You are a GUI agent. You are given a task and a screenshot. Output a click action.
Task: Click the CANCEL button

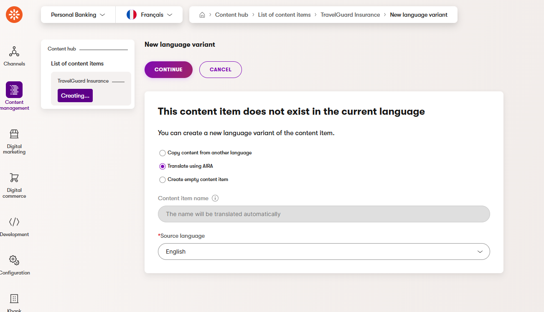click(221, 70)
